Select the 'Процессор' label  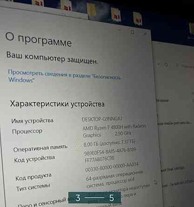click(27, 131)
